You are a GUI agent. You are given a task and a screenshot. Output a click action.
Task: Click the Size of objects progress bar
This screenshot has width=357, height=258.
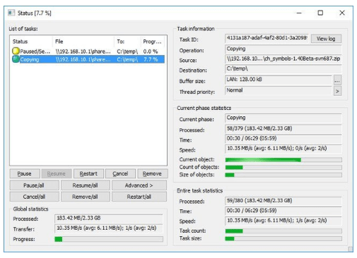pos(283,175)
